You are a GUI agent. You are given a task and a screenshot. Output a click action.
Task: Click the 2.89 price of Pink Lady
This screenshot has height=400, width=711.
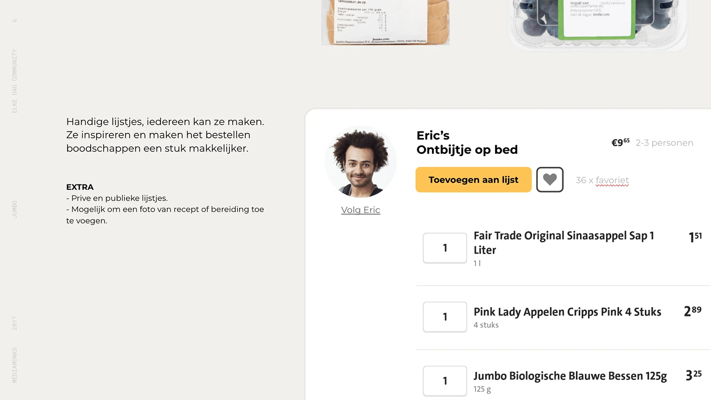(693, 311)
